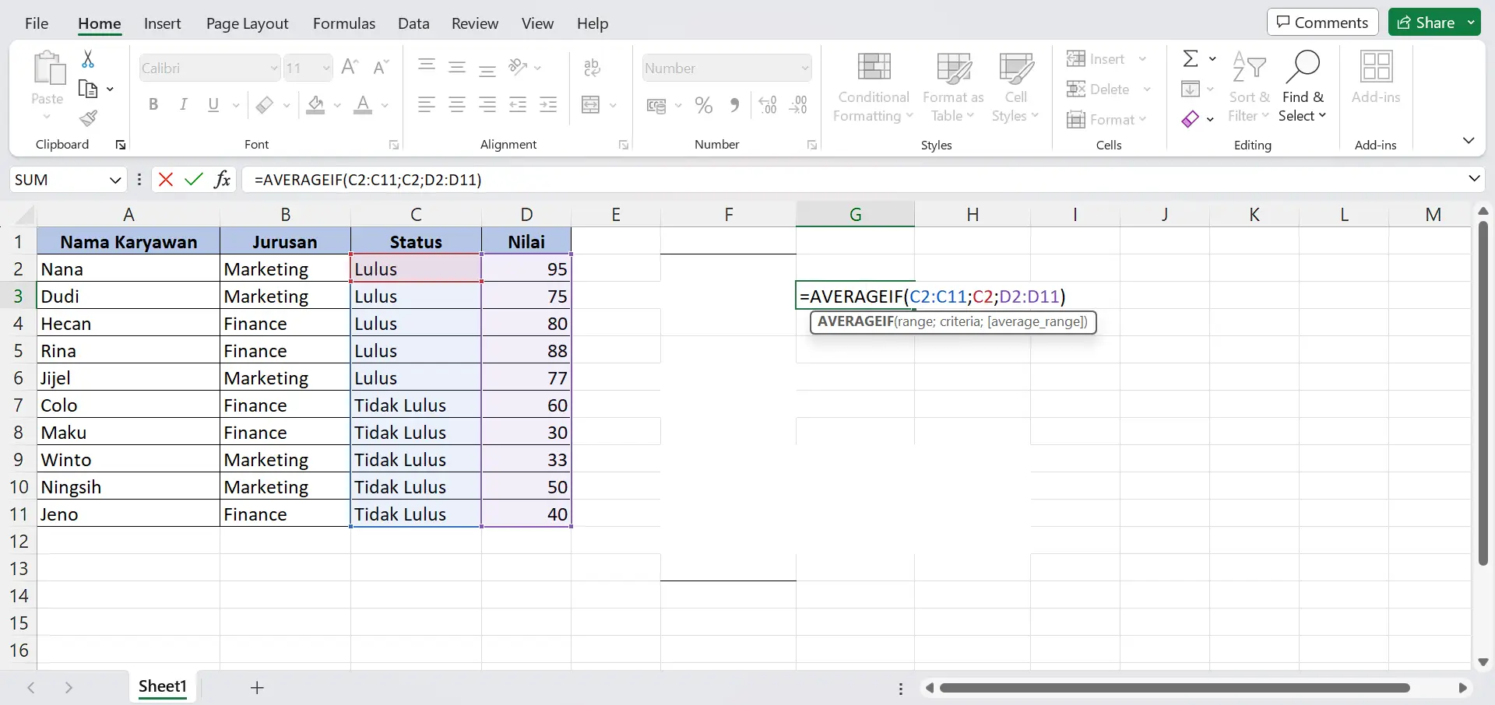Add a new sheet with plus button
The width and height of the screenshot is (1495, 705).
pos(257,687)
